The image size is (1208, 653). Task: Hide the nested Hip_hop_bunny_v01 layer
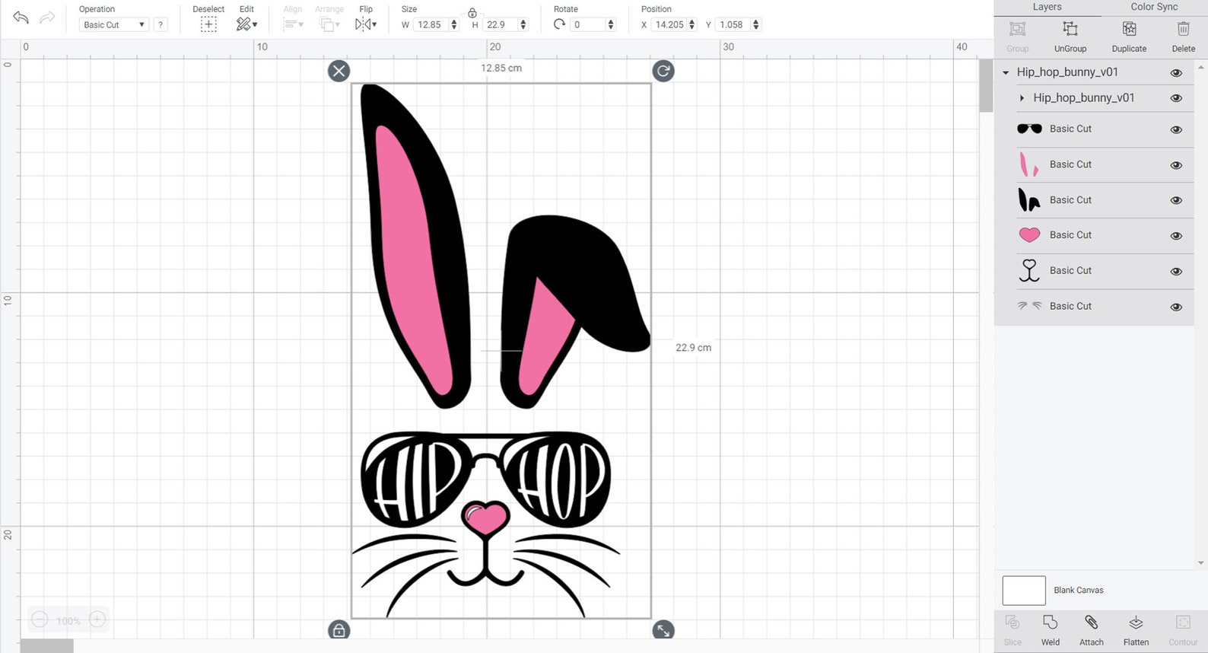[1176, 98]
